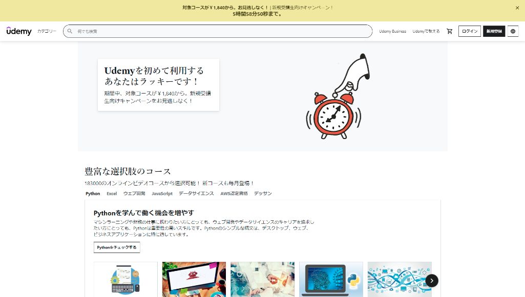Select the ウェブ開発 tab
The image size is (525, 297).
(x=134, y=193)
